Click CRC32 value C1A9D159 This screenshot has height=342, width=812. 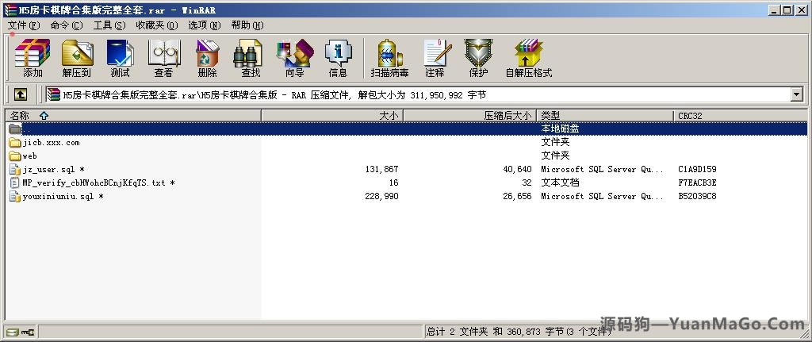697,170
